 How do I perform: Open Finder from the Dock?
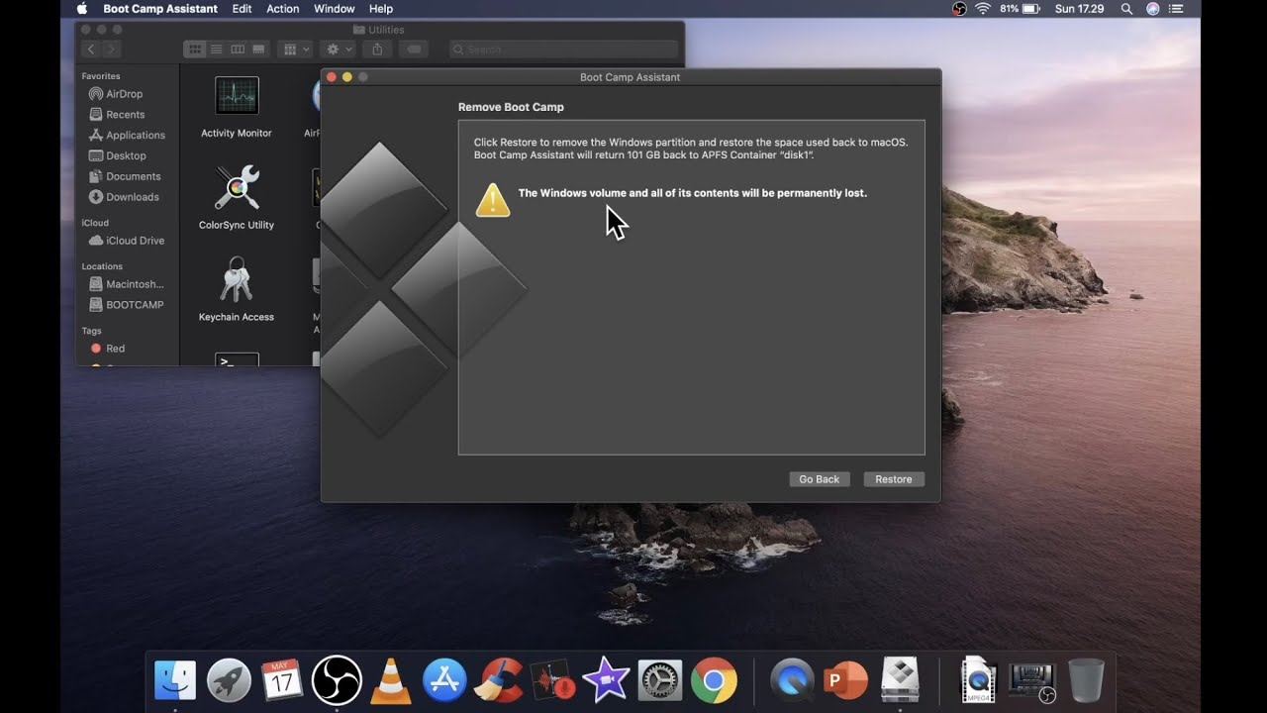175,680
